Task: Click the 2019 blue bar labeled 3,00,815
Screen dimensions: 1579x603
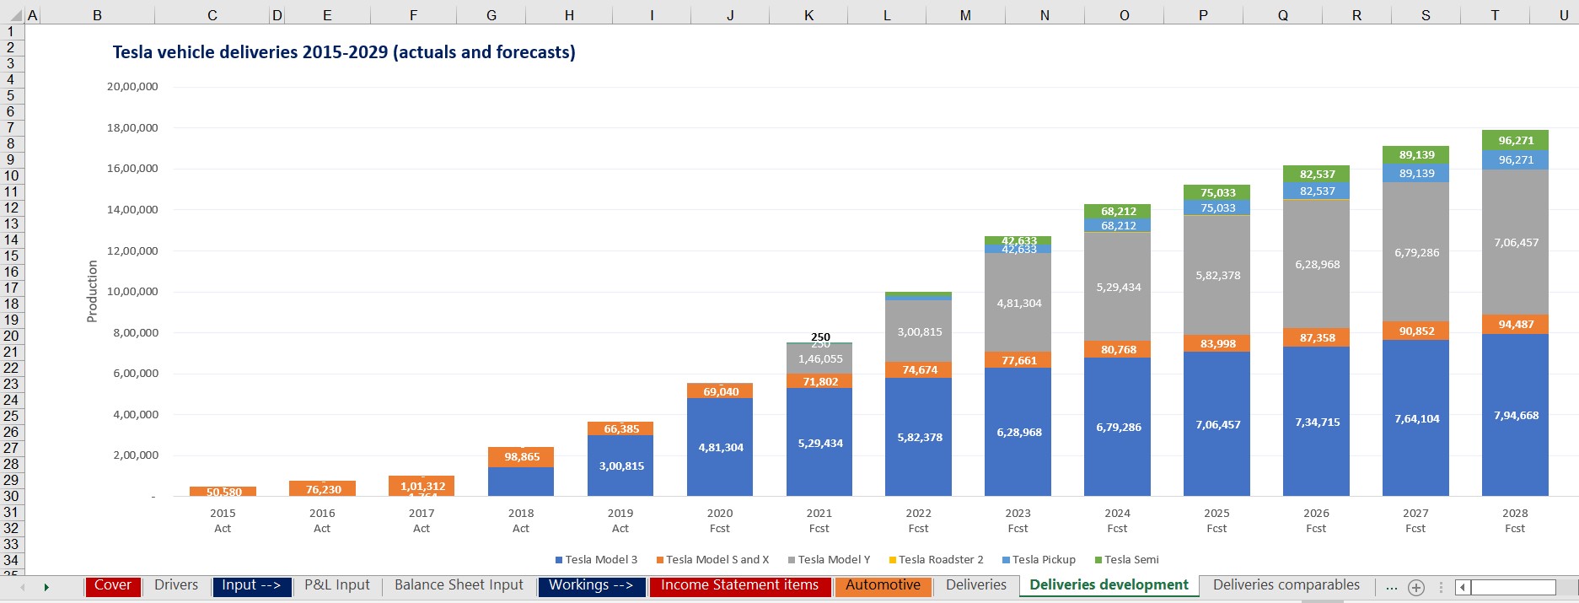Action: (620, 466)
